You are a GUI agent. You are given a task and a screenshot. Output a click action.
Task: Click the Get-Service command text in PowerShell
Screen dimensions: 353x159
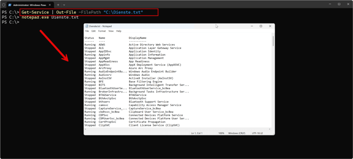click(x=36, y=12)
